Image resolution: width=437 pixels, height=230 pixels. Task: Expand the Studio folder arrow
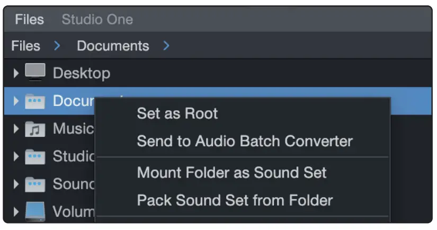click(x=16, y=157)
